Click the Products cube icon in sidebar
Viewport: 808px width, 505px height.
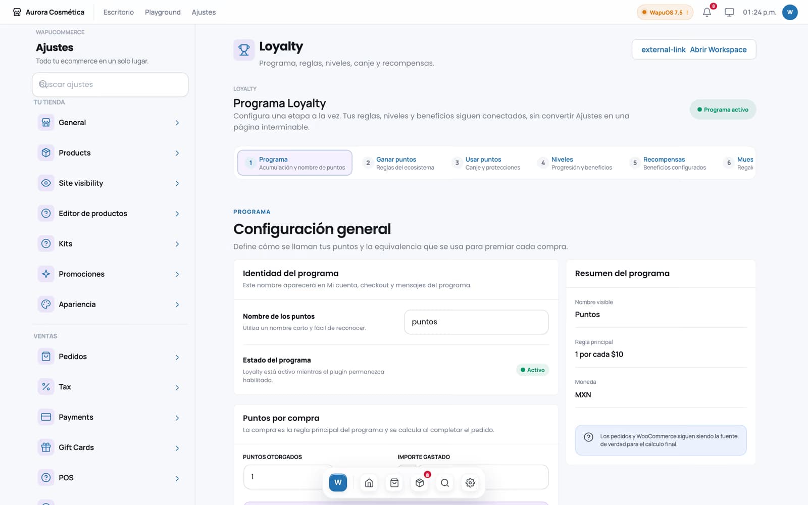tap(46, 153)
